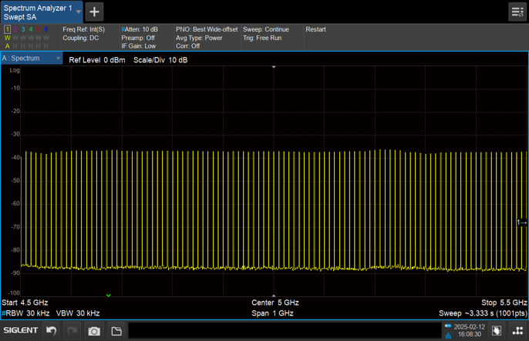The width and height of the screenshot is (529, 341).
Task: Open the Atten: 10 dB settings panel
Action: 140,29
